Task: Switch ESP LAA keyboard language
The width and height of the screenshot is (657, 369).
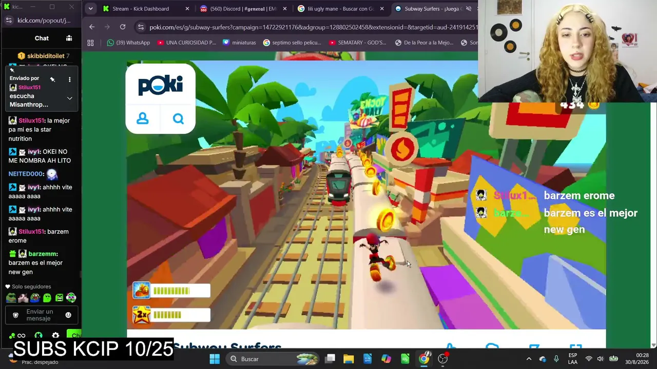Action: (573, 359)
